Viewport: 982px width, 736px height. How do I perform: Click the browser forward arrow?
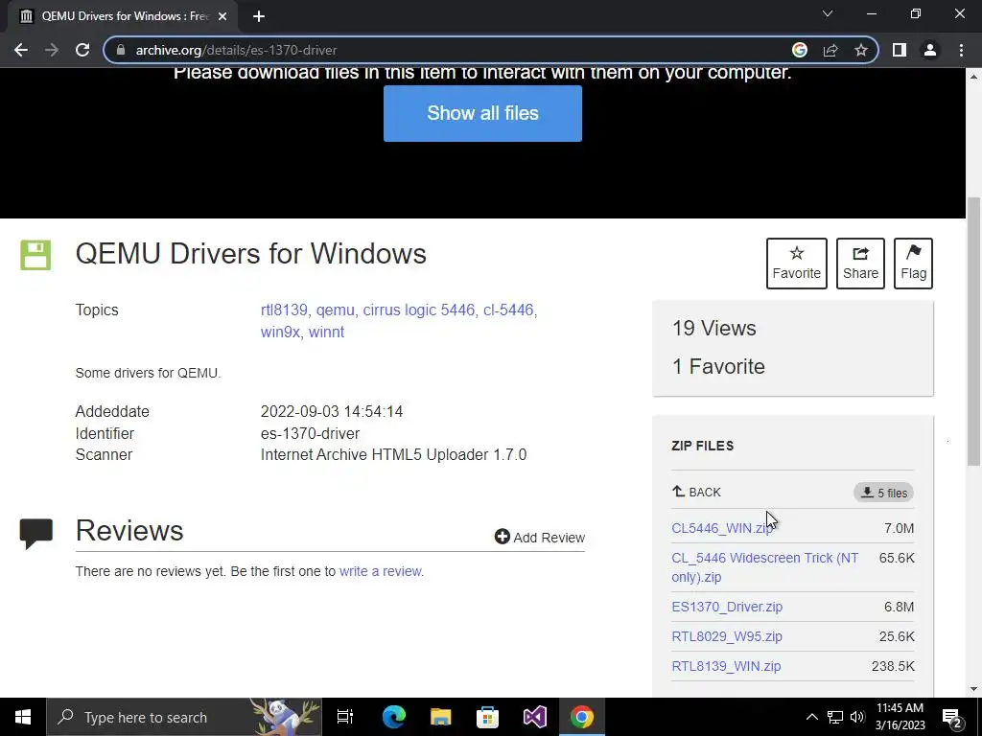52,50
